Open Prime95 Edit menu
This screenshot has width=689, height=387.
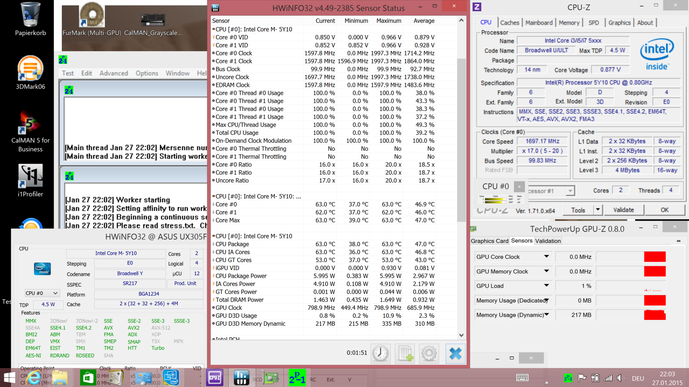[x=86, y=73]
